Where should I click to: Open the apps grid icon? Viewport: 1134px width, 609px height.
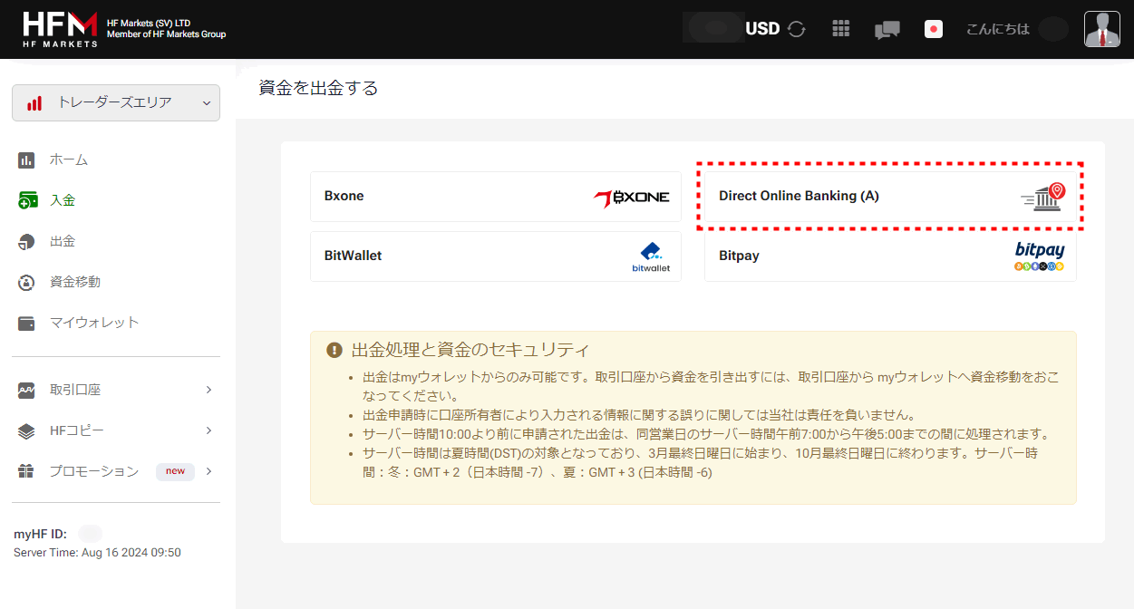[x=841, y=29]
